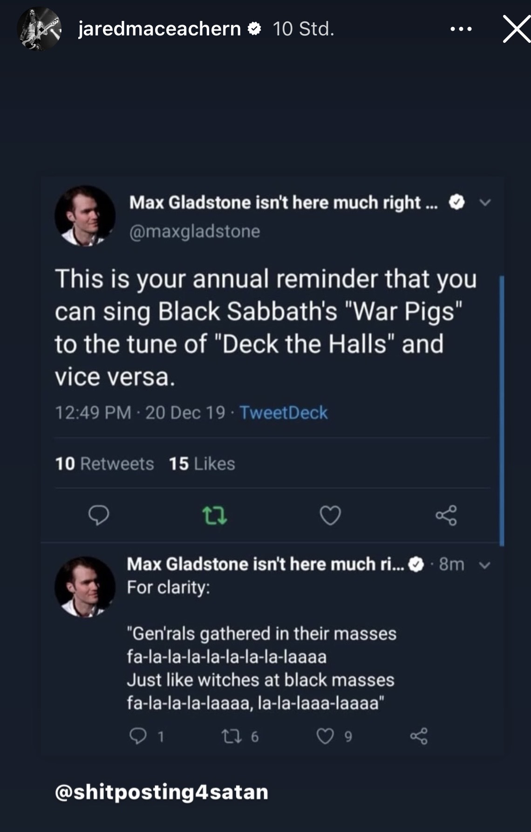
Task: Click the TweetDeck source link
Action: point(283,413)
